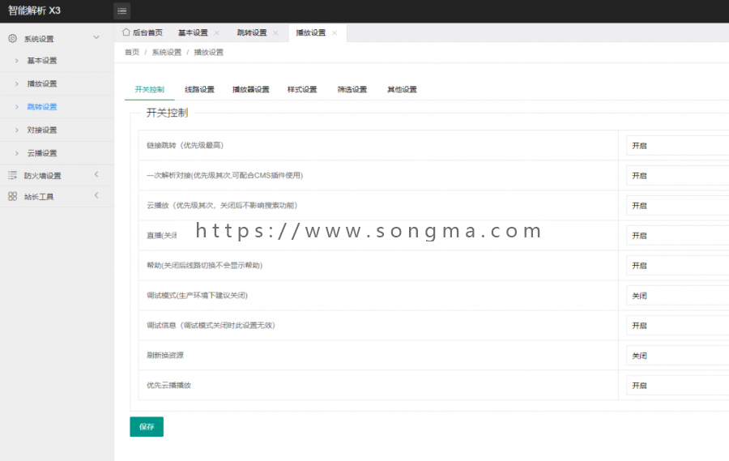This screenshot has height=461, width=729.
Task: Click the 刷新换资源 label
Action: point(165,355)
